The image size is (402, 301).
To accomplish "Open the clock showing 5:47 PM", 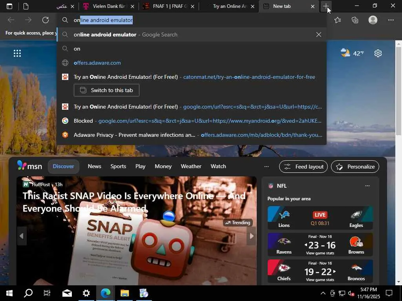I will tap(368, 293).
